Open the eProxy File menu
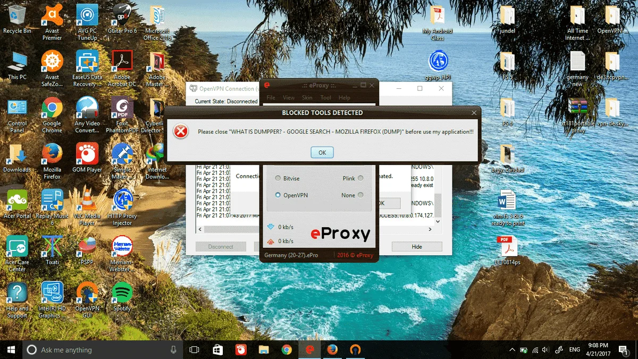The width and height of the screenshot is (638, 359). 271,98
